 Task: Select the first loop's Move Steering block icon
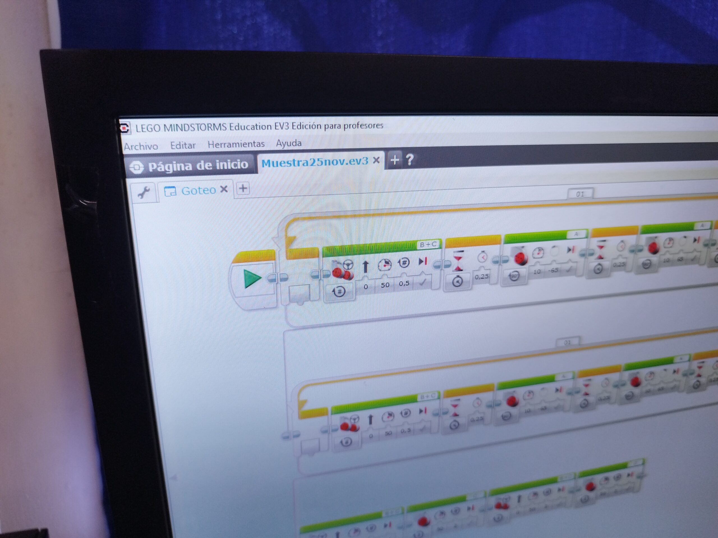coord(343,270)
